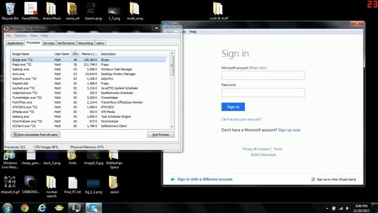Click the process list scroll-down arrow

(172, 126)
